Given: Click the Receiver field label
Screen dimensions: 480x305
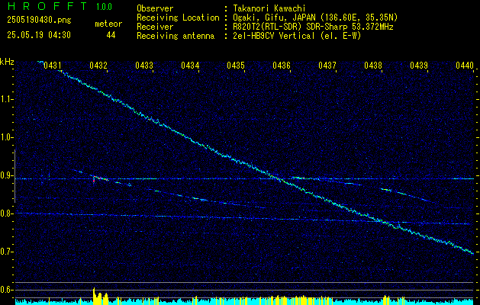Looking at the screenshot, I should click(155, 27).
